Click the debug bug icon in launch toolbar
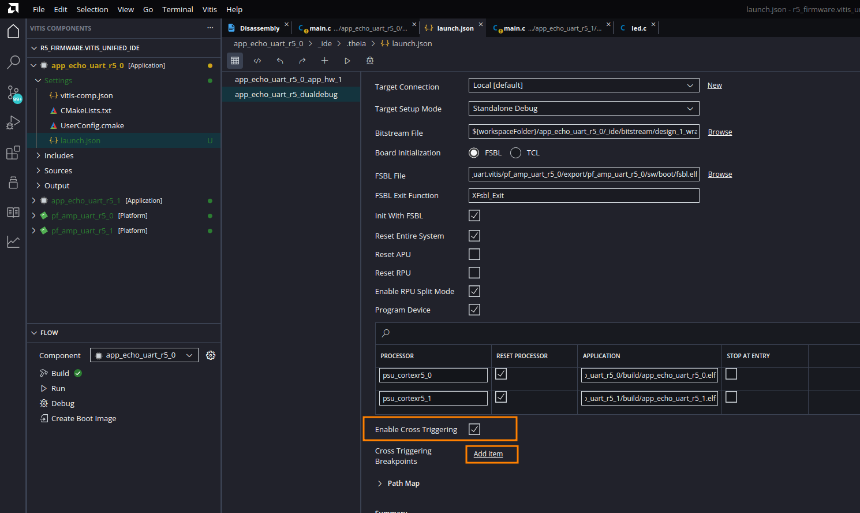Screen dimensions: 860x513 pos(370,61)
